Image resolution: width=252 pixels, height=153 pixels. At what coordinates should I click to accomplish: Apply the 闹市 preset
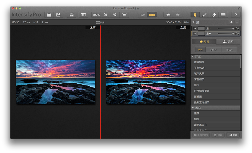coord(215,85)
